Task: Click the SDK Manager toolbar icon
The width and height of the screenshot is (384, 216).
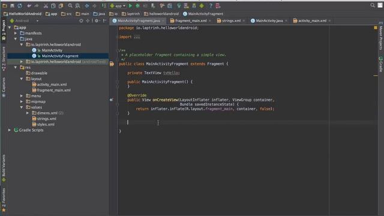Action: (x=194, y=5)
